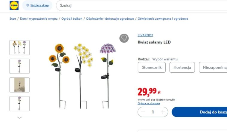Select the first thumbnail with three flowers
This screenshot has height=132, width=227.
tap(19, 47)
